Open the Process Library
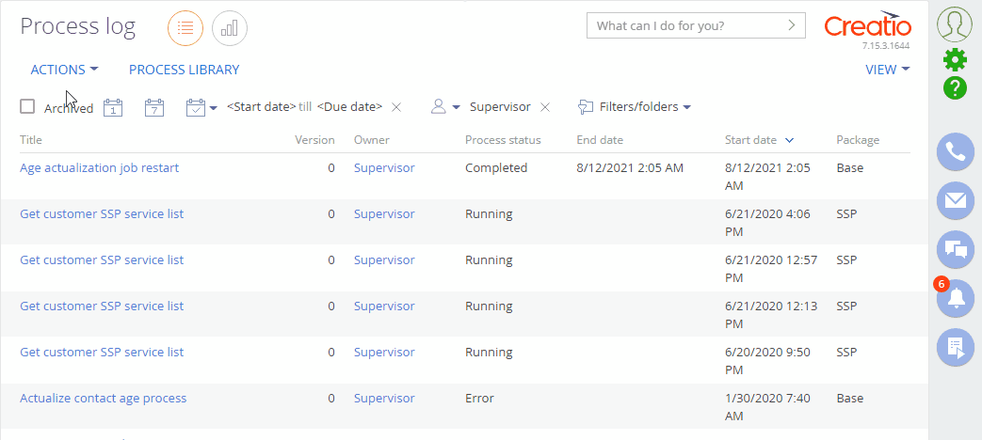Viewport: 982px width, 440px height. tap(185, 70)
